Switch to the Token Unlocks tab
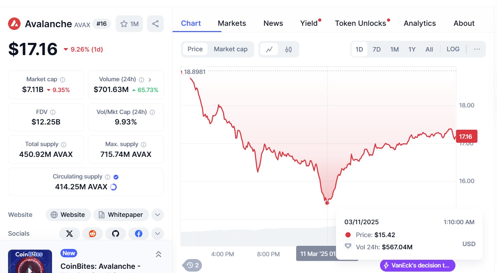 pos(360,23)
